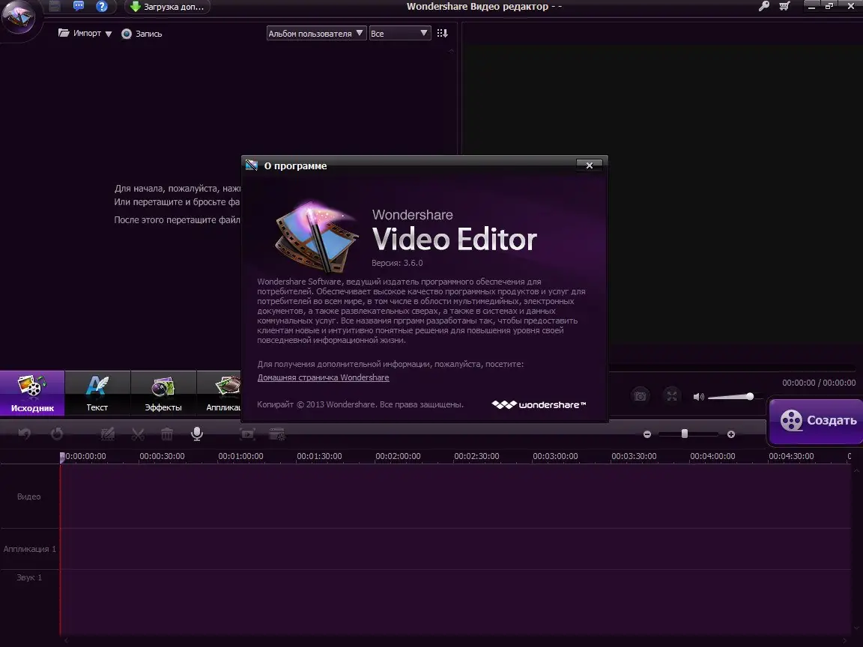
Task: Open the Альбом пользователя dropdown
Action: point(316,34)
